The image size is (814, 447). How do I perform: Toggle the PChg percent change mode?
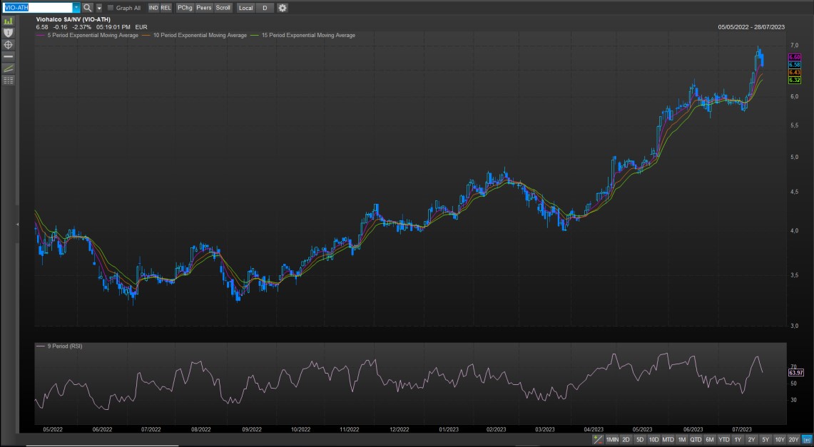(183, 7)
